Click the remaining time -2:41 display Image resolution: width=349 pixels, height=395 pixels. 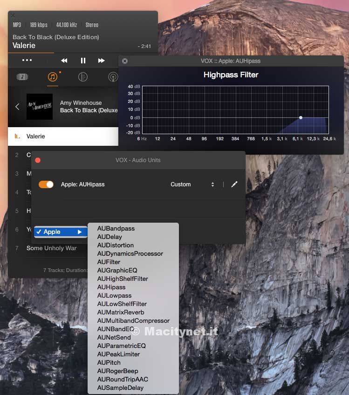[x=144, y=47]
